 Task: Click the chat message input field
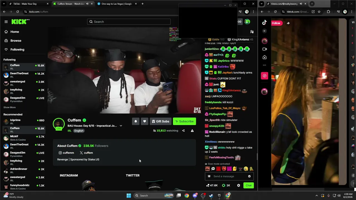click(x=229, y=176)
